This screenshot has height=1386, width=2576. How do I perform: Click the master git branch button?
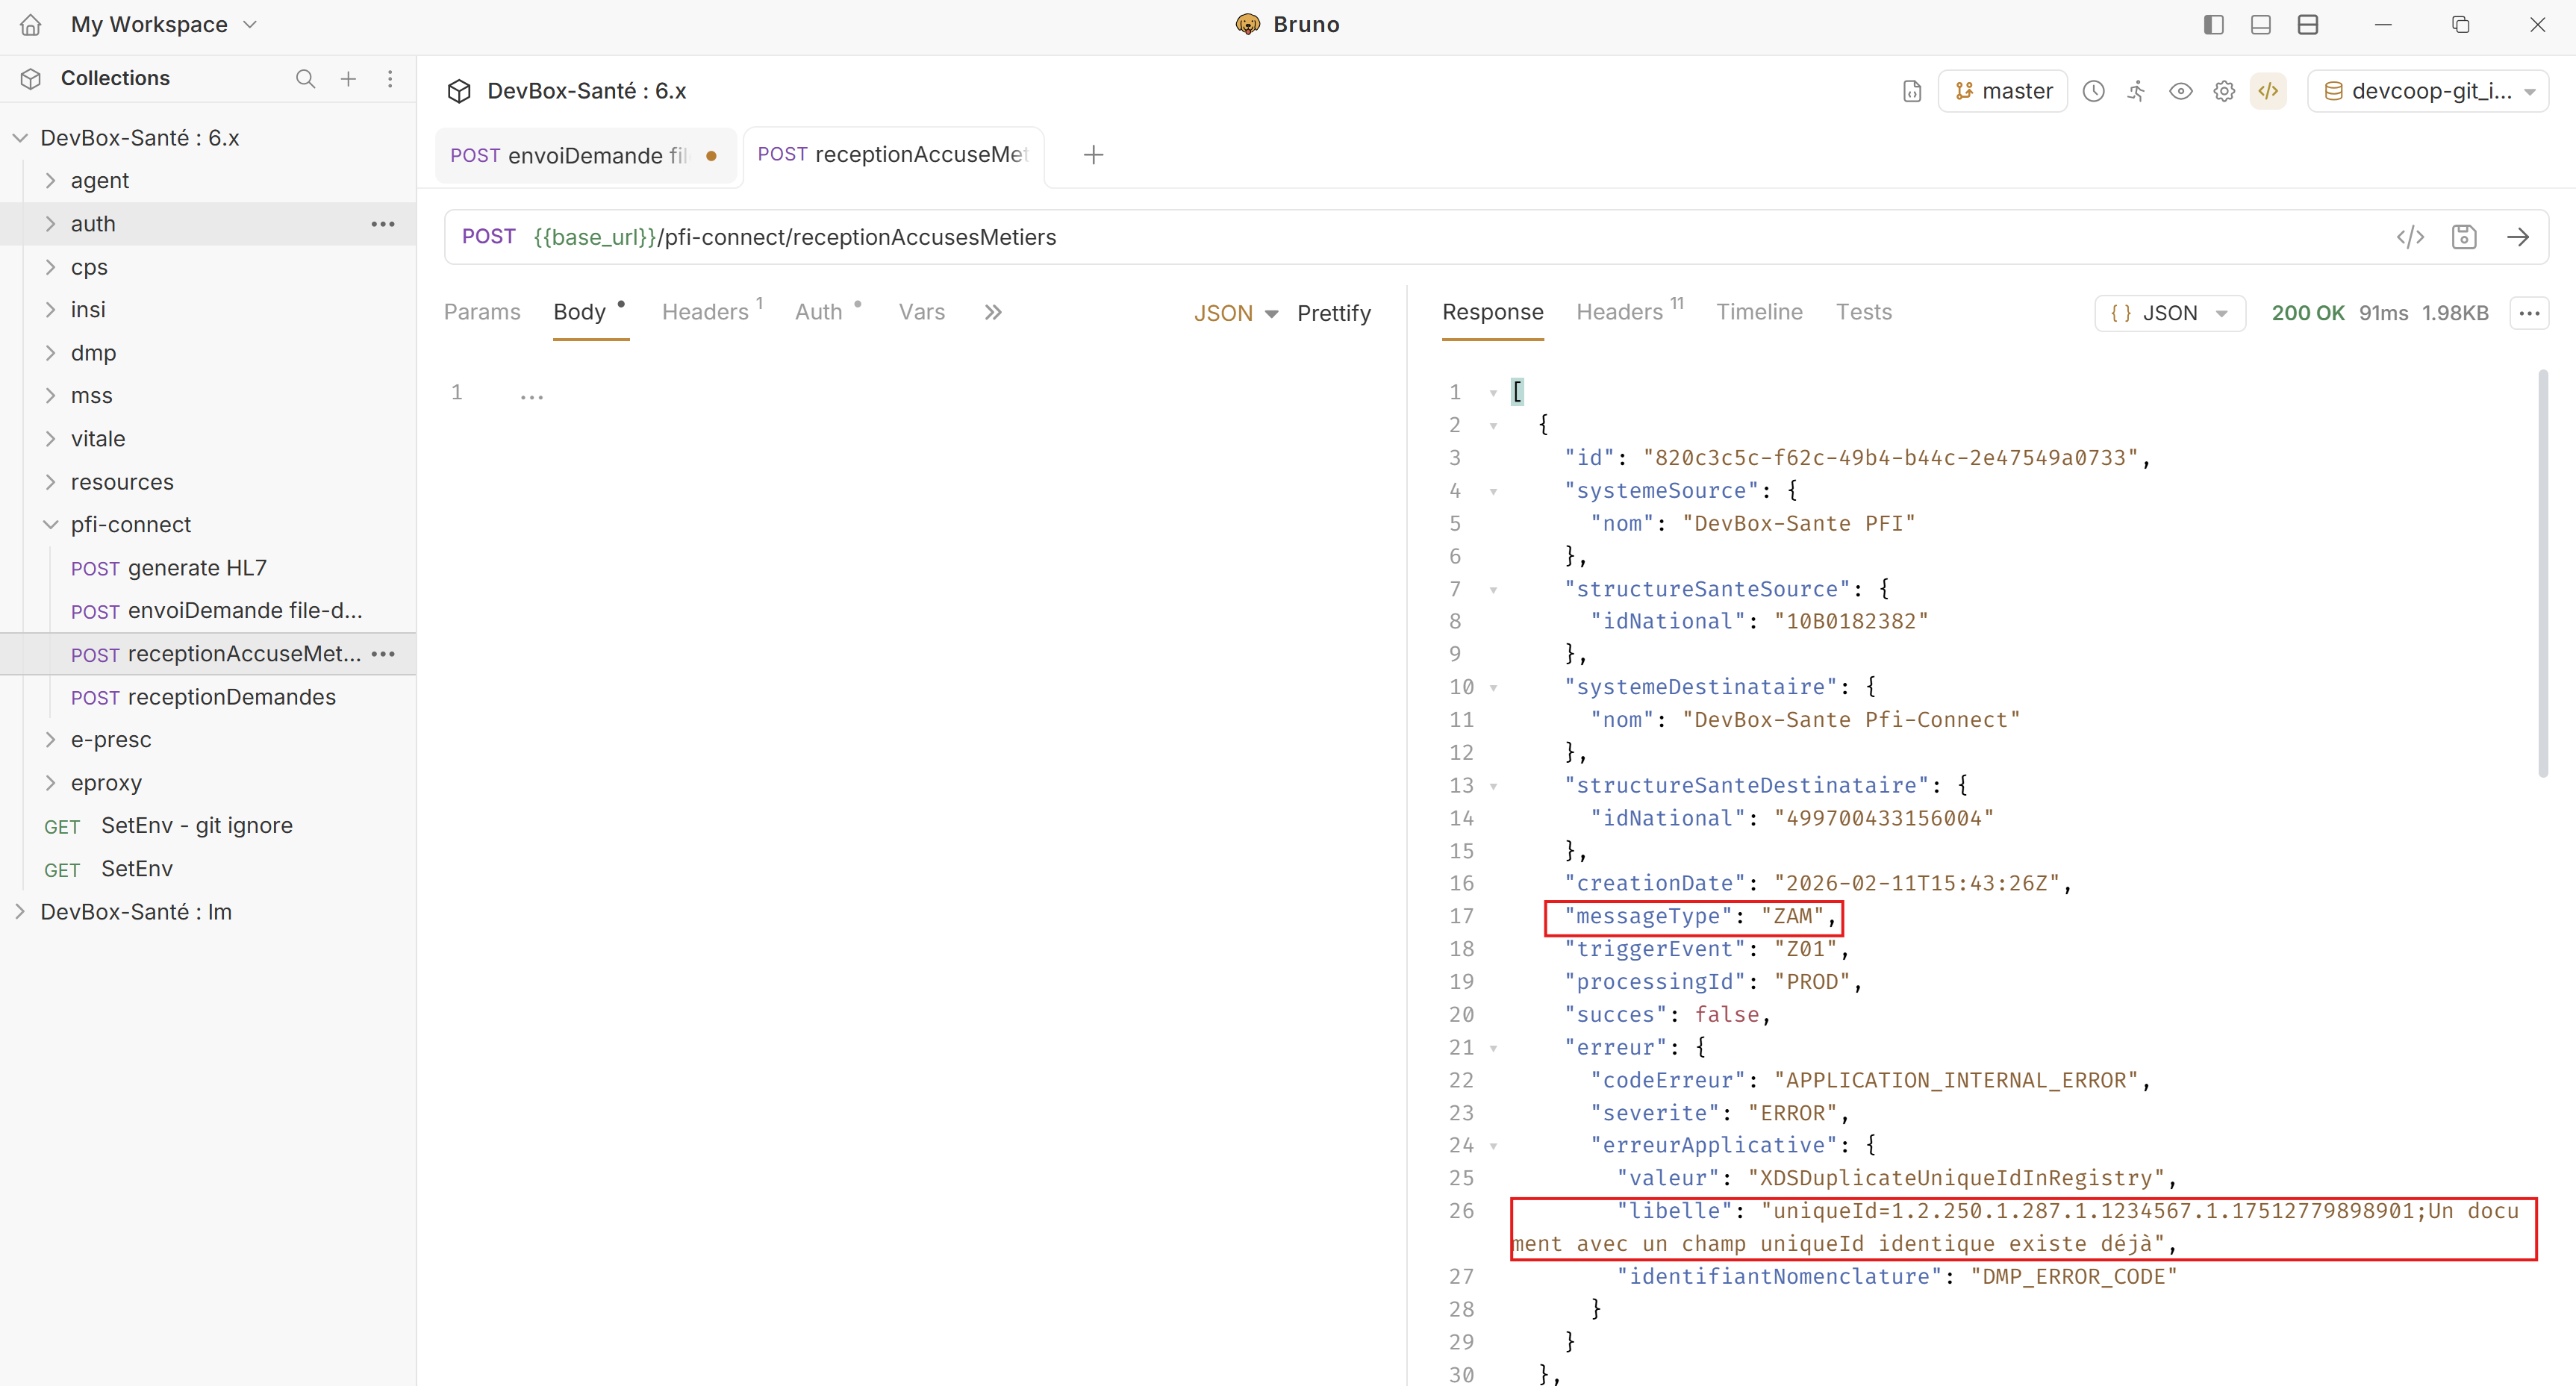pyautogui.click(x=2003, y=91)
